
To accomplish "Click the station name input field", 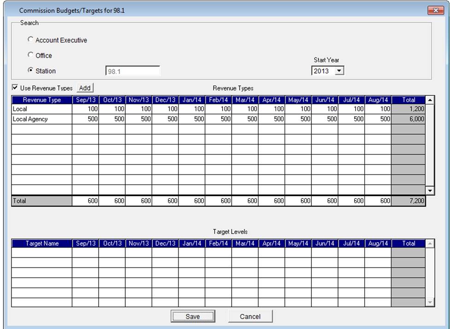I will click(x=133, y=71).
